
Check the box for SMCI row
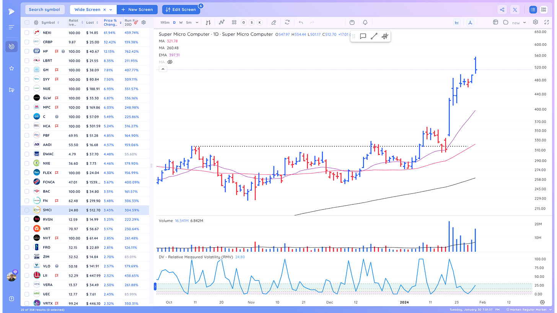(x=27, y=210)
